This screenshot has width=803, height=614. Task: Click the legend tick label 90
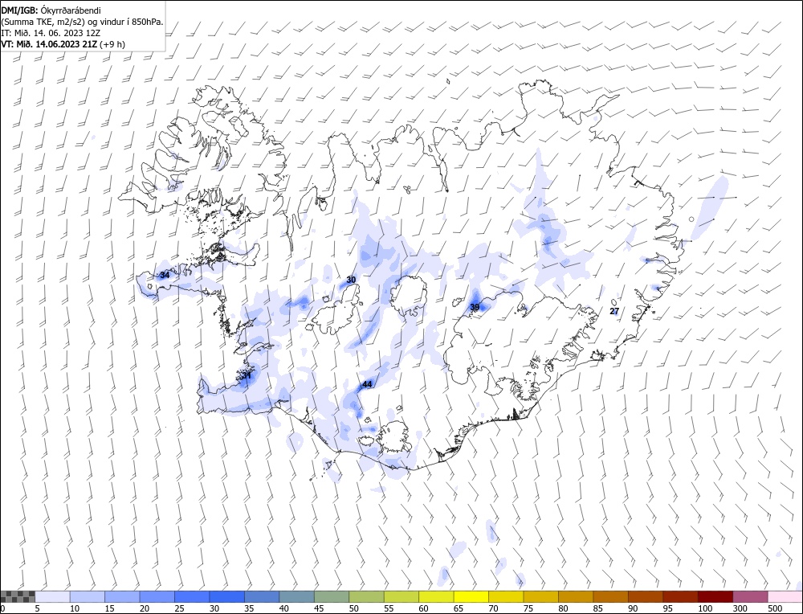pos(633,608)
